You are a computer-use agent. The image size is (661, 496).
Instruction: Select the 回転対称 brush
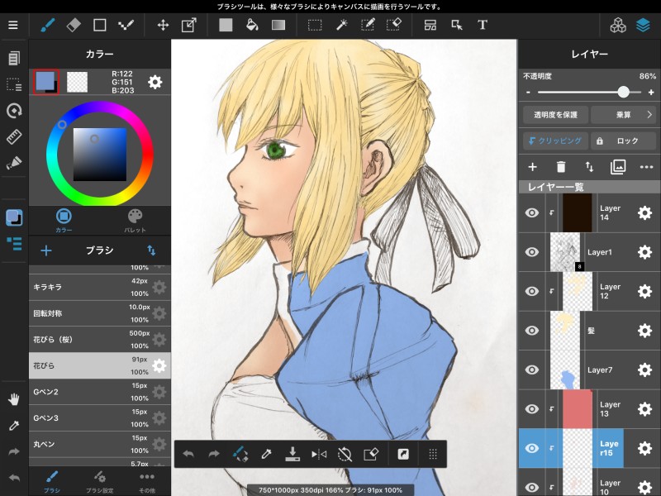tap(99, 313)
